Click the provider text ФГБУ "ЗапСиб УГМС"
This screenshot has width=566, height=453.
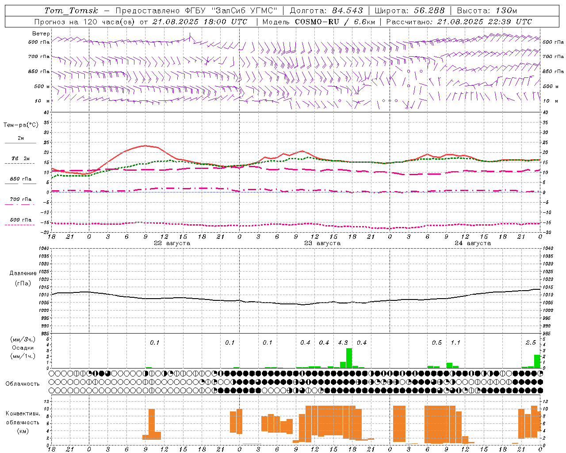coord(231,11)
